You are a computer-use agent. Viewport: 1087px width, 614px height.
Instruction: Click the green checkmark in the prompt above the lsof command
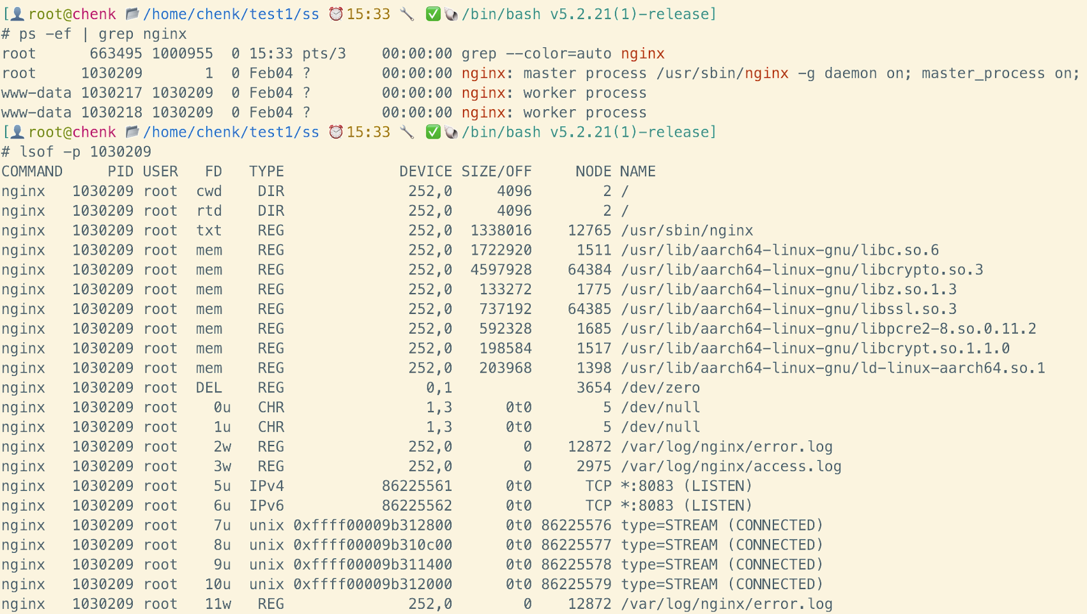point(433,132)
